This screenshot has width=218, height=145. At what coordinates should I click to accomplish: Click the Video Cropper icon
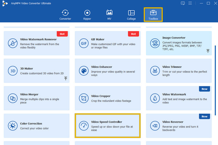point(84,98)
